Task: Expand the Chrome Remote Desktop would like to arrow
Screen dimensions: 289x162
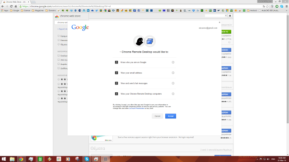Action: [x=120, y=52]
